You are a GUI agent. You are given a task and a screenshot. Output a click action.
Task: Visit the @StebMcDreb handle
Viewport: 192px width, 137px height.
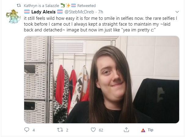pos(79,12)
